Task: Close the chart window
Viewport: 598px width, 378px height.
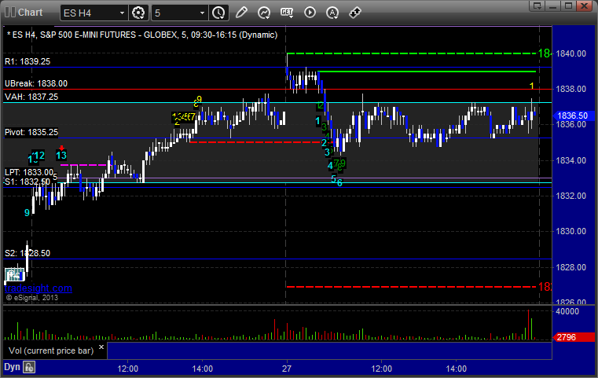Action: coord(584,6)
